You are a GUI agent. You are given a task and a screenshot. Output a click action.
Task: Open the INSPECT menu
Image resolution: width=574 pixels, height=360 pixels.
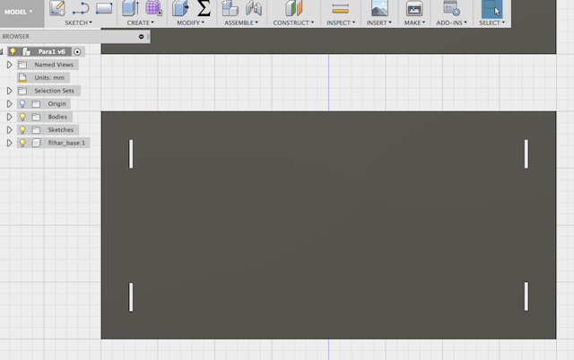pos(341,22)
